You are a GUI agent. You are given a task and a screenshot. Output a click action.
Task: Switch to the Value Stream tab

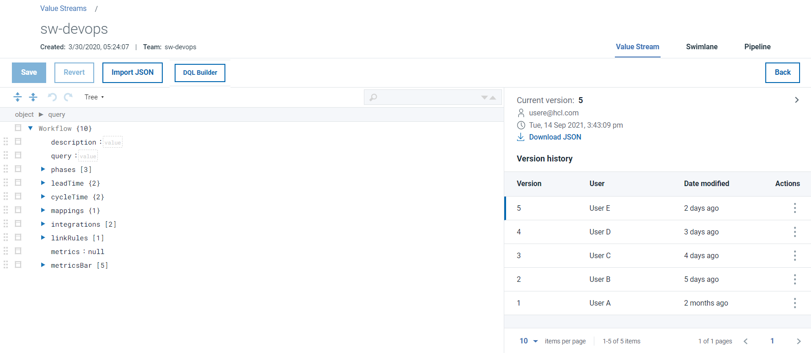pyautogui.click(x=637, y=47)
